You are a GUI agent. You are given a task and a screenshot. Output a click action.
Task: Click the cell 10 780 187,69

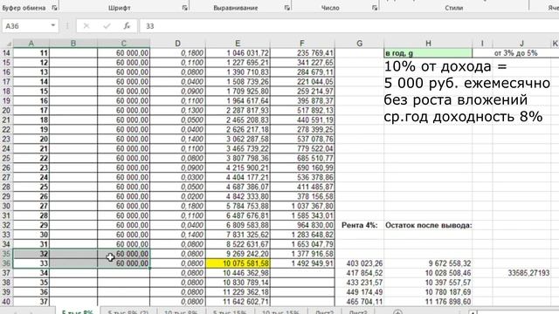tap(428, 292)
